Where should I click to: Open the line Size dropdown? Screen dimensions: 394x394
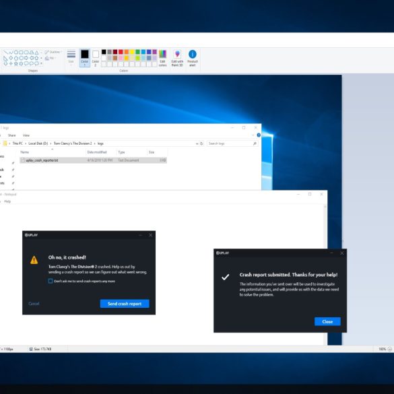point(71,58)
